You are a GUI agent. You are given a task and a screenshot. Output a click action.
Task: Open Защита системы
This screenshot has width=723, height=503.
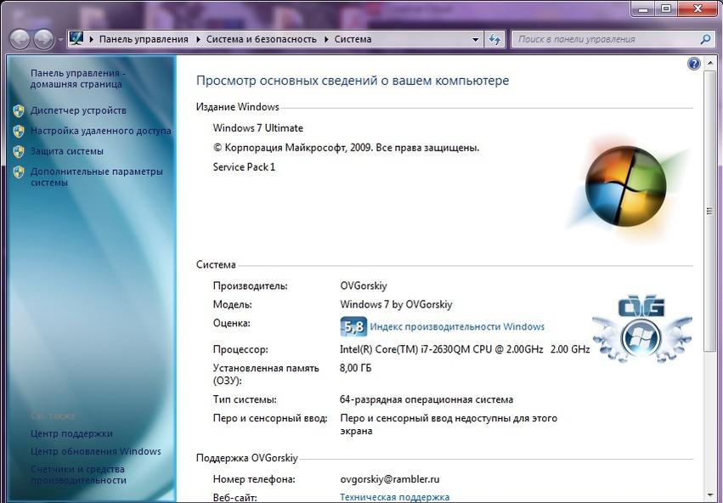tap(67, 151)
